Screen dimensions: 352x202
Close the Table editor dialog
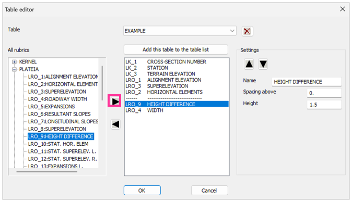click(343, 9)
